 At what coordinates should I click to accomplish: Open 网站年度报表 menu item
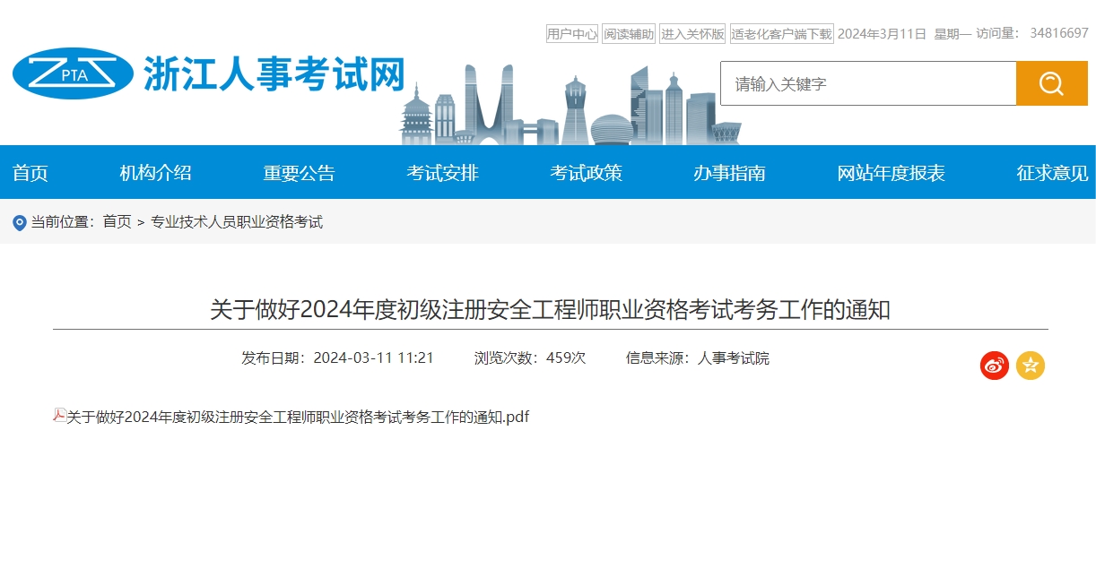click(891, 173)
